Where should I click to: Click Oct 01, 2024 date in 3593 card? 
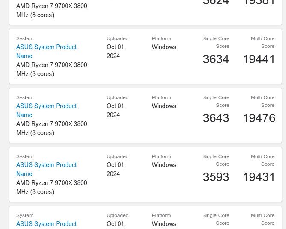pos(116,169)
